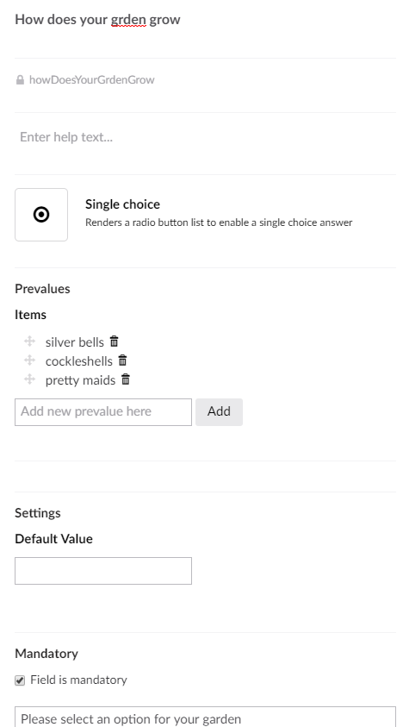The width and height of the screenshot is (403, 727).
Task: Click the question title text field
Action: (x=205, y=20)
